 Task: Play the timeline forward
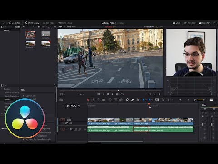pos(113,94)
